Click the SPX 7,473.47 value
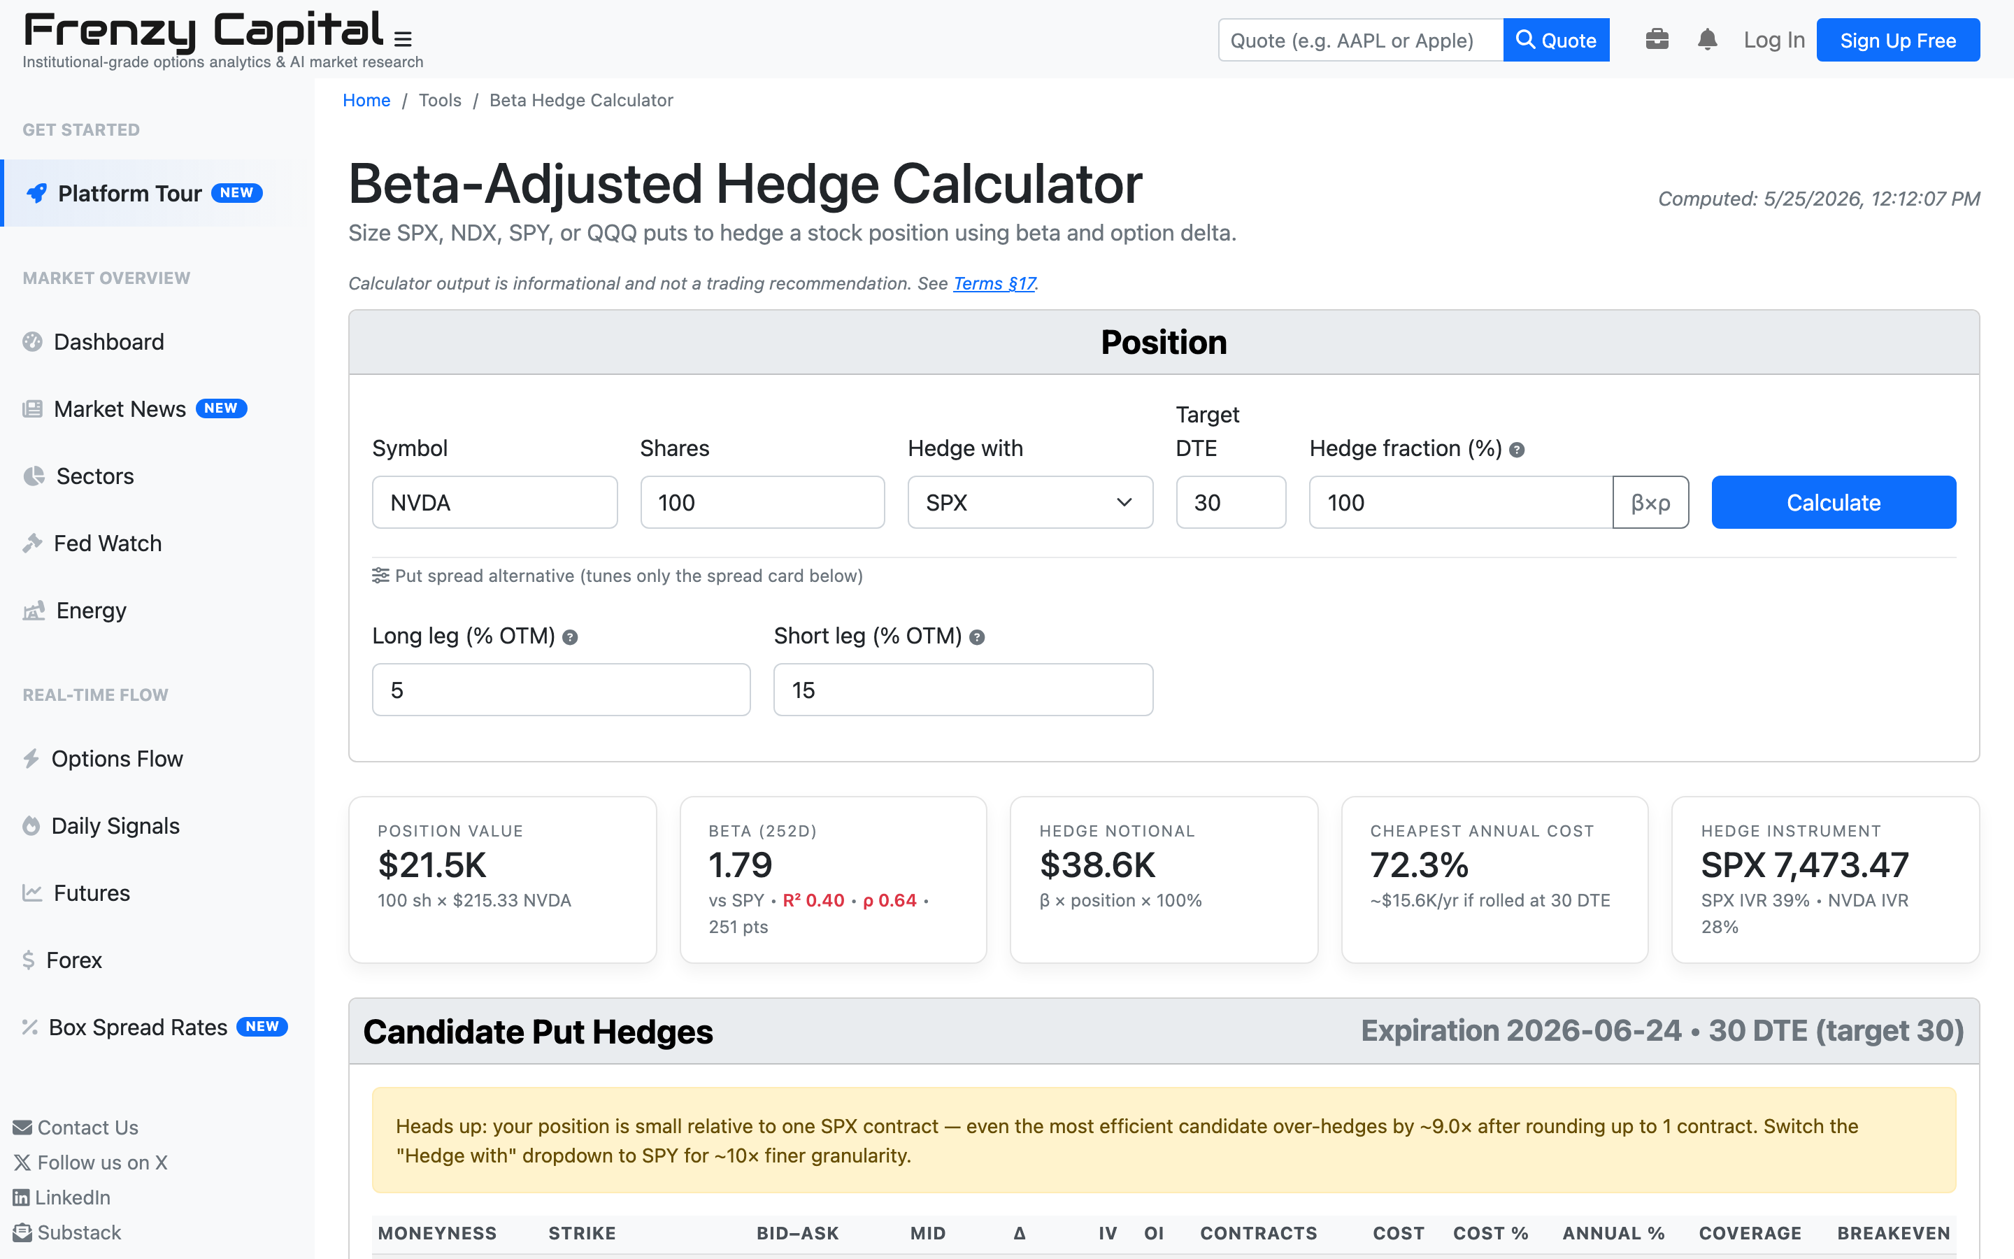 (1804, 865)
